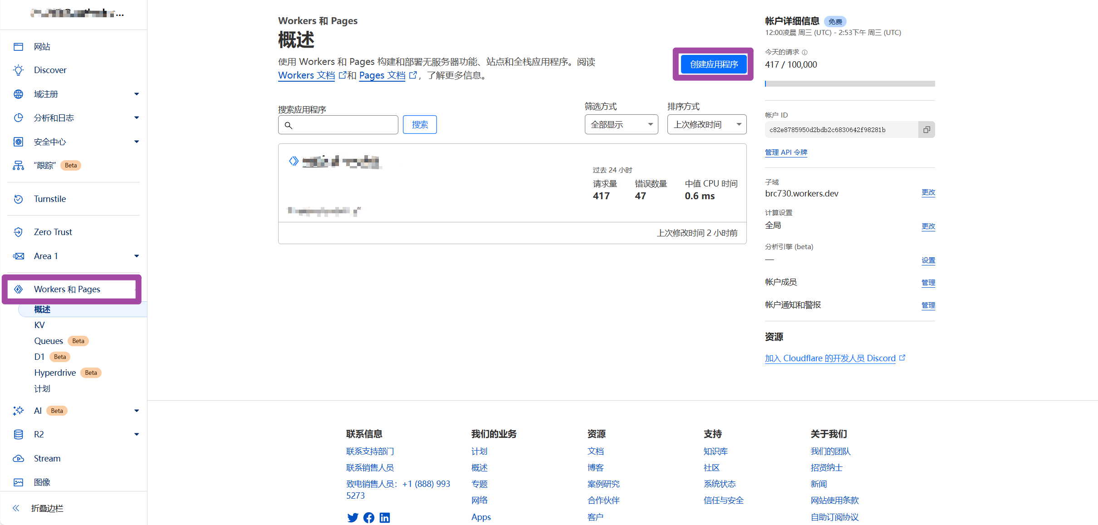Image resolution: width=1098 pixels, height=525 pixels.
Task: Click the 折叠边栏 label
Action: [47, 508]
